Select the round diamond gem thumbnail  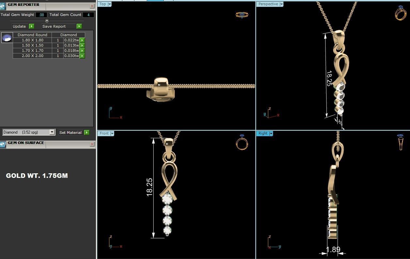tap(7, 38)
